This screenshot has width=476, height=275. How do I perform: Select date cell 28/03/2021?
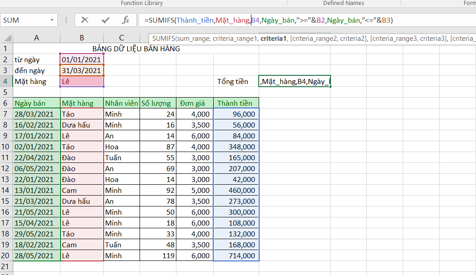[36, 114]
